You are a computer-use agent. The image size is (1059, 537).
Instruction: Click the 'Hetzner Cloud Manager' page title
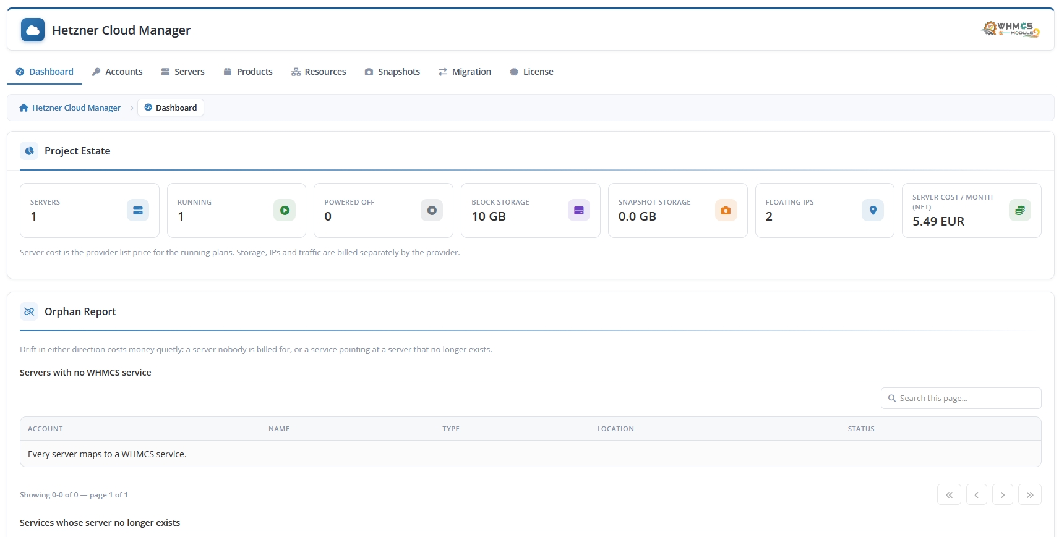pyautogui.click(x=121, y=30)
